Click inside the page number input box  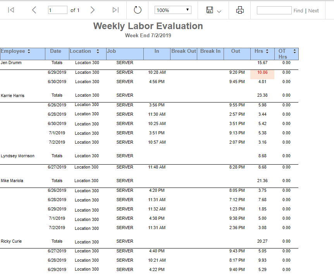coord(57,10)
